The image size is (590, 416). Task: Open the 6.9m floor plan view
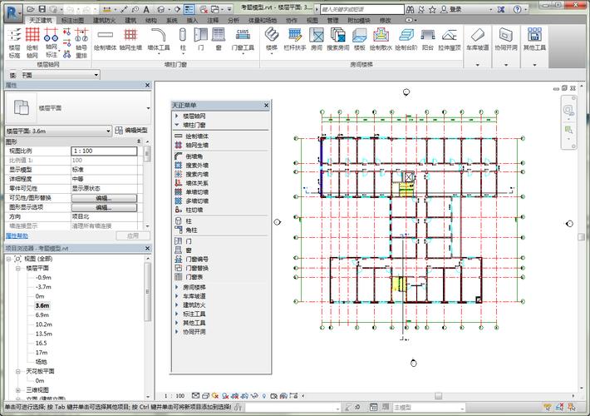[x=42, y=314]
